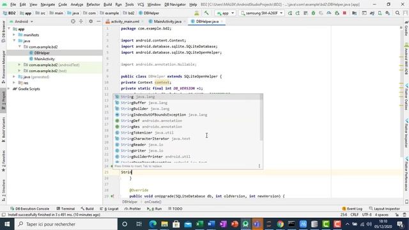Click the Rerun app icon in toolbar
The width and height of the screenshot is (409, 230).
click(289, 13)
